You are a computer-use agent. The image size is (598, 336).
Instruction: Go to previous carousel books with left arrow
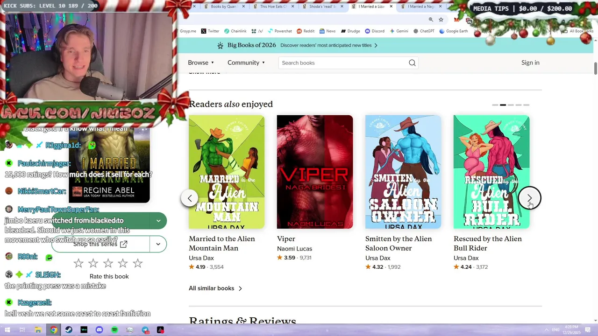click(x=190, y=198)
